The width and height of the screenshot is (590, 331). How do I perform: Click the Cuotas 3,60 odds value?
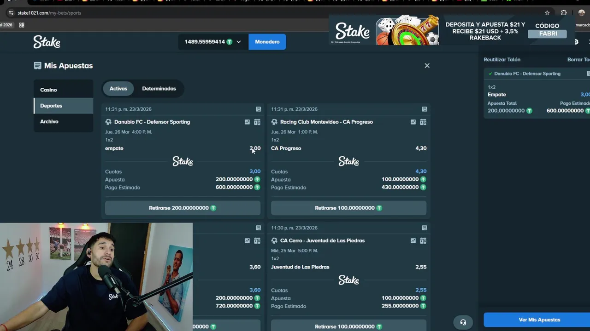point(255,290)
